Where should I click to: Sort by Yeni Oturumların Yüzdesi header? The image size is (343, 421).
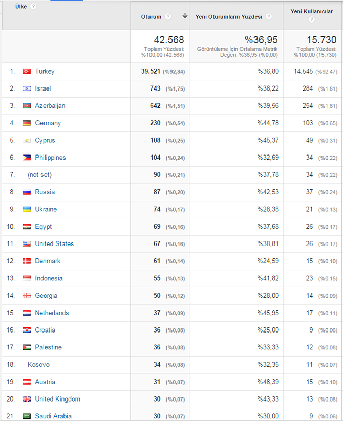pos(228,17)
